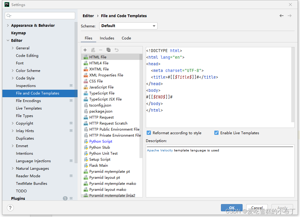Screen dimensions: 300x217
Task: Click the Python Script file icon
Action: pyautogui.click(x=86, y=141)
